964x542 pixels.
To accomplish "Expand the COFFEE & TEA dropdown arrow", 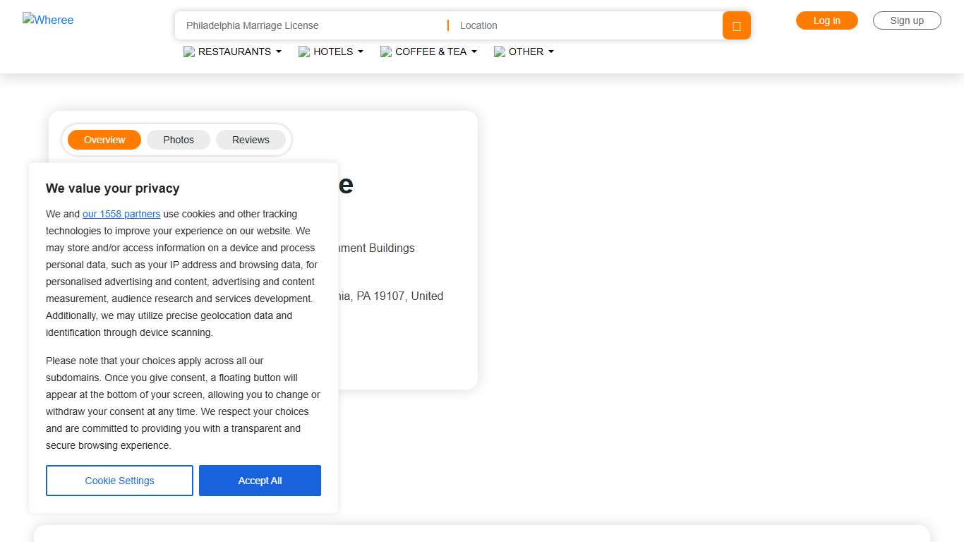I will click(x=474, y=52).
